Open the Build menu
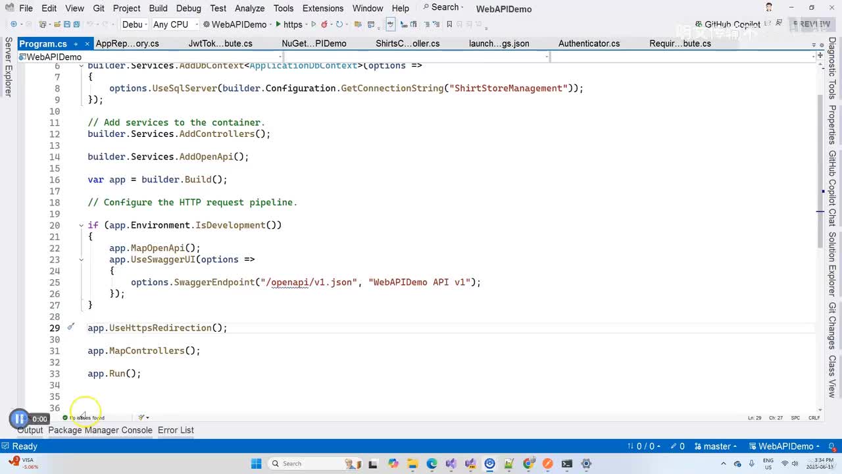The height and width of the screenshot is (474, 842). coord(158,9)
